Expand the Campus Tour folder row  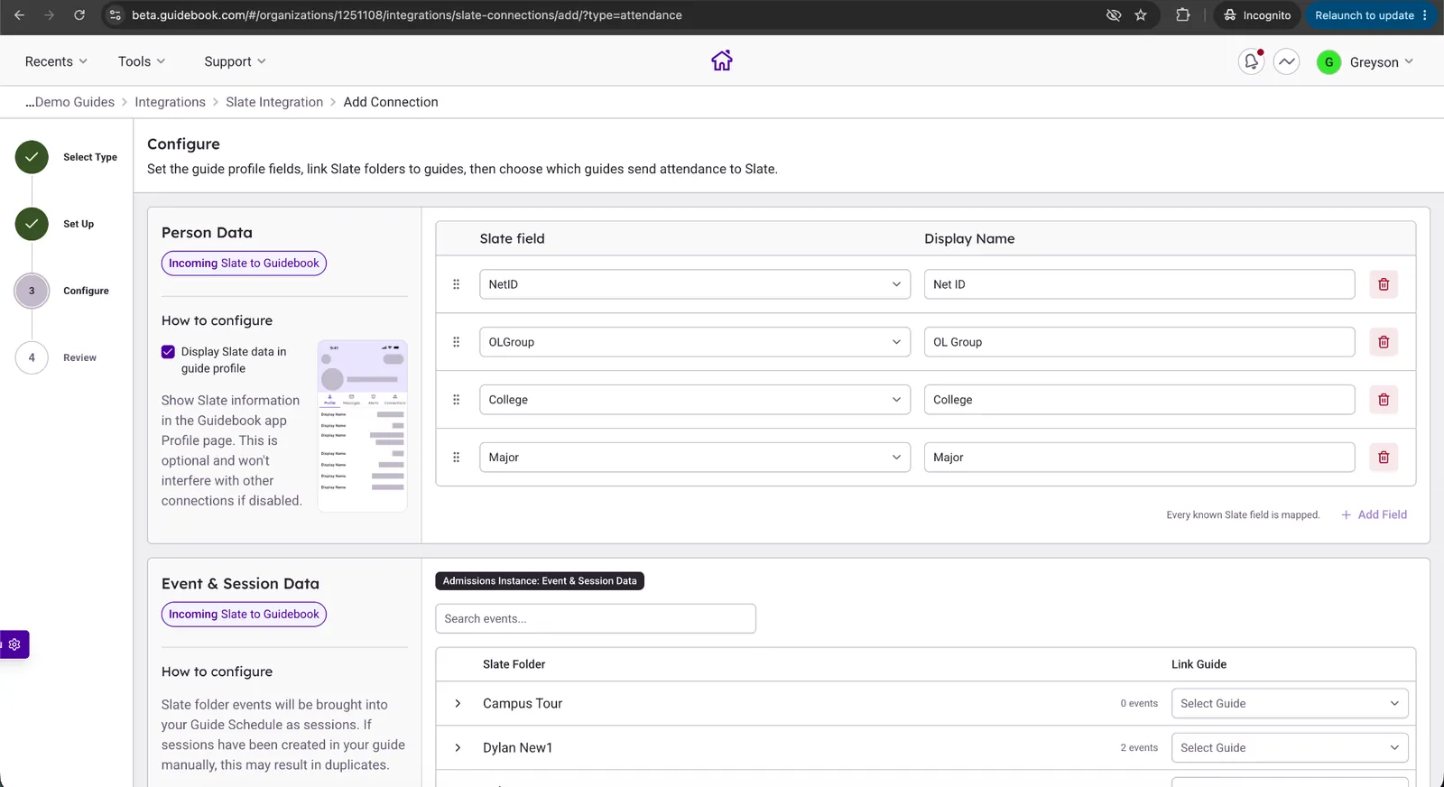[458, 704]
